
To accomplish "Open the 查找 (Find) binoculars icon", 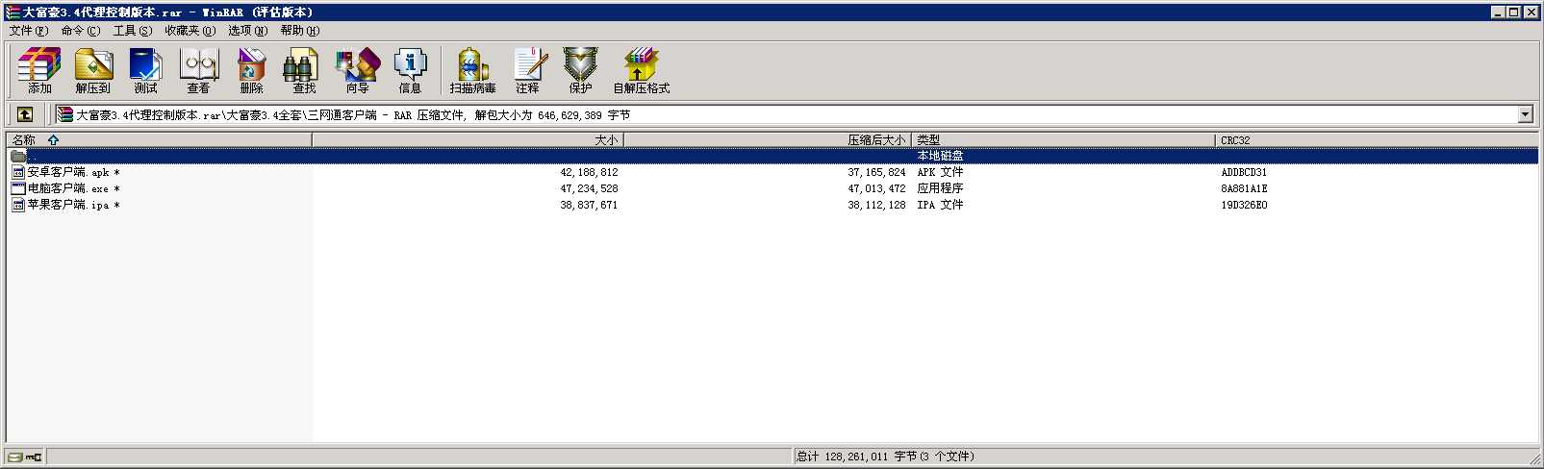I will point(304,71).
